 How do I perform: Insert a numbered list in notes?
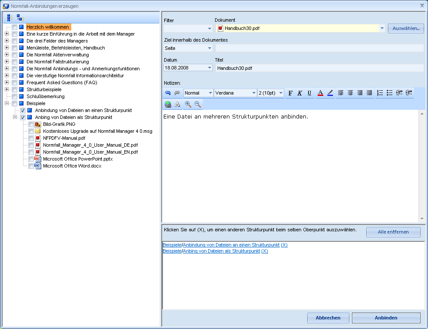tap(380, 93)
